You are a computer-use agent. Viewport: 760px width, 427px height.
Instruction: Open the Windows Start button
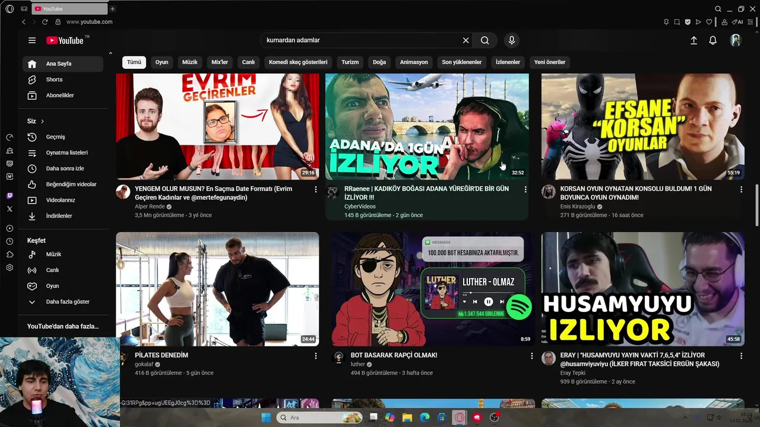[265, 418]
